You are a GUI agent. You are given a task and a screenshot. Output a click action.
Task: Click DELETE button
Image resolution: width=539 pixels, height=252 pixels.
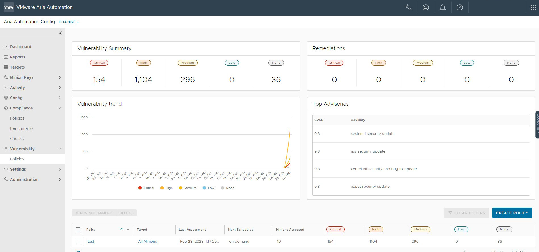(x=126, y=213)
